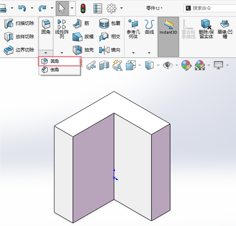Choose 倒角 (Chamfer) from the flyout menu
Screen dimensions: 236x226
(x=60, y=70)
